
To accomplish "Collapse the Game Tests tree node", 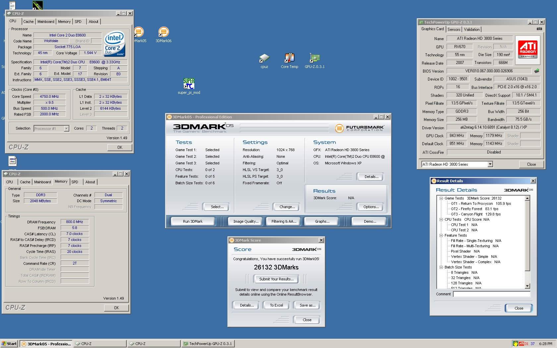I will tap(441, 198).
